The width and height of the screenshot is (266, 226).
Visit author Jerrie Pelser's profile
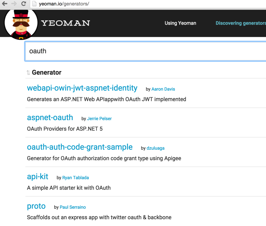tap(99, 119)
